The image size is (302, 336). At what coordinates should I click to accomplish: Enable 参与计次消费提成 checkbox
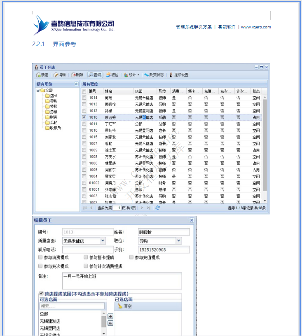tap(86, 266)
